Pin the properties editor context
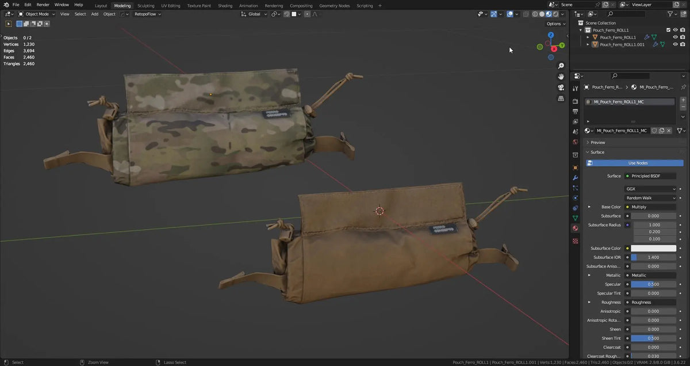This screenshot has width=690, height=366. point(683,87)
